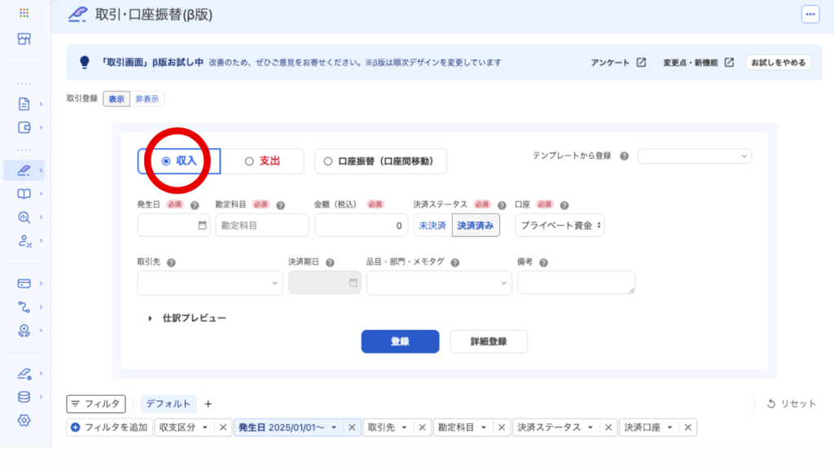Image resolution: width=834 pixels, height=469 pixels.
Task: Open calendar picker in 発生日 field
Action: pyautogui.click(x=203, y=226)
